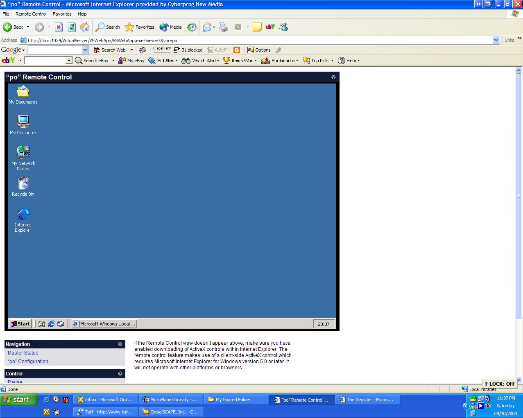The height and width of the screenshot is (418, 523).
Task: Open the Remote Control menu
Action: (x=31, y=14)
